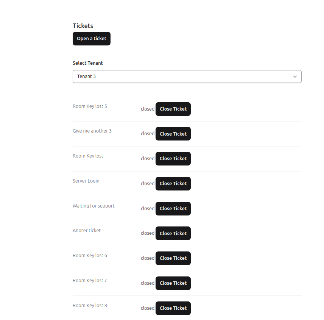Click the dropdown chevron on Tenant 3 selector
The width and height of the screenshot is (324, 320).
(x=294, y=76)
